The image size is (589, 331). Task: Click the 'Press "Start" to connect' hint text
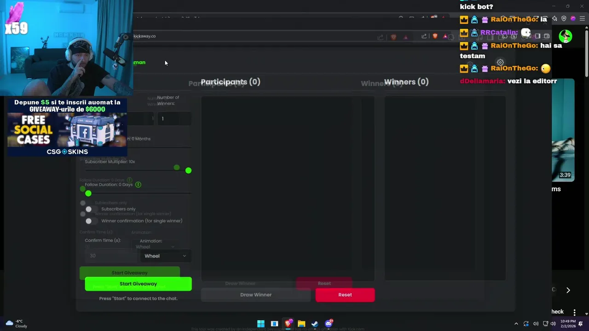pos(138,298)
